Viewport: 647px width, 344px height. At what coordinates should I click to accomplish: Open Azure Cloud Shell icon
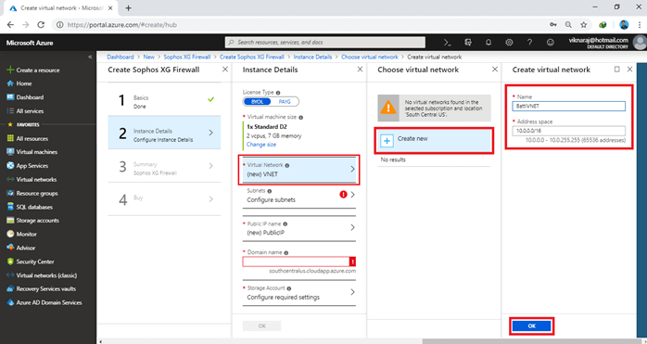pyautogui.click(x=448, y=43)
